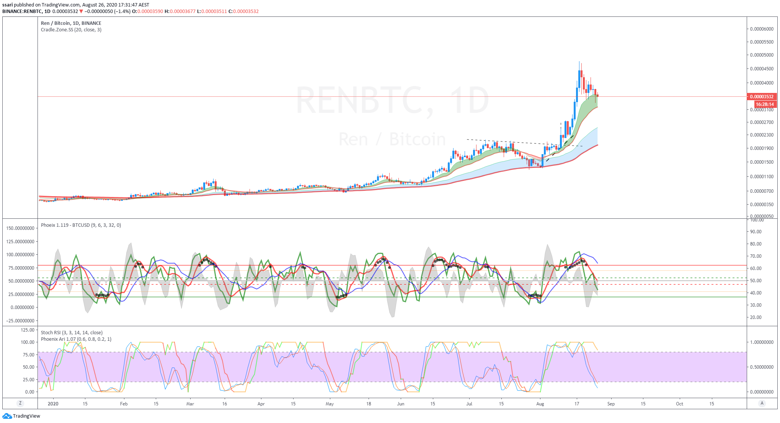Click the May label on the time axis

coord(330,404)
